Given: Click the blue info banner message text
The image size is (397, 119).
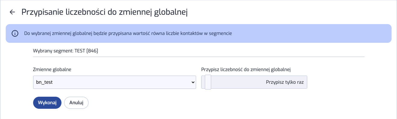Looking at the screenshot, I should (x=128, y=33).
